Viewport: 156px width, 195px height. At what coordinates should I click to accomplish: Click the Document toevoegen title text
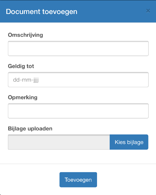[42, 12]
